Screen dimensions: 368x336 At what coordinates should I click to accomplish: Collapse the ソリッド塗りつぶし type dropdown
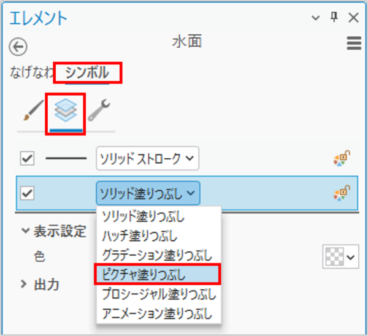pos(147,194)
